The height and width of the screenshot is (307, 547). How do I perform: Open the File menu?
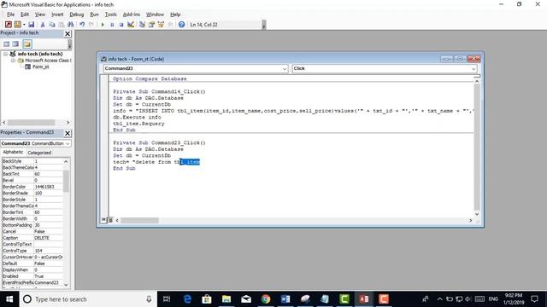pos(11,14)
